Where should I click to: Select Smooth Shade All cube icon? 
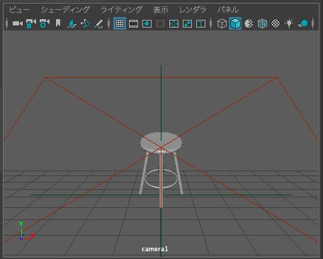235,23
